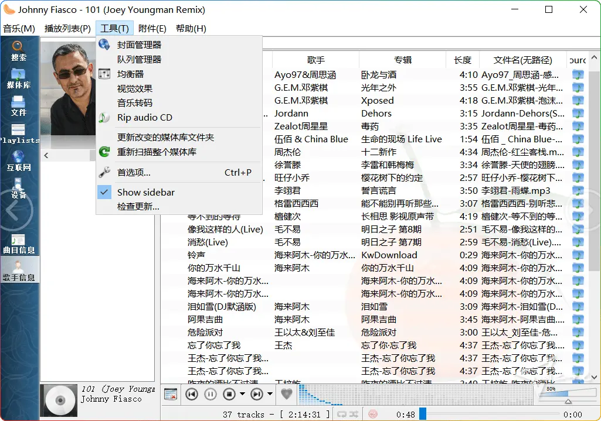
Task: Click the album art disc thumbnail
Action: click(x=60, y=401)
